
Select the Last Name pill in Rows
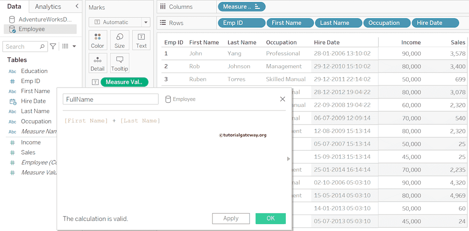pyautogui.click(x=338, y=23)
